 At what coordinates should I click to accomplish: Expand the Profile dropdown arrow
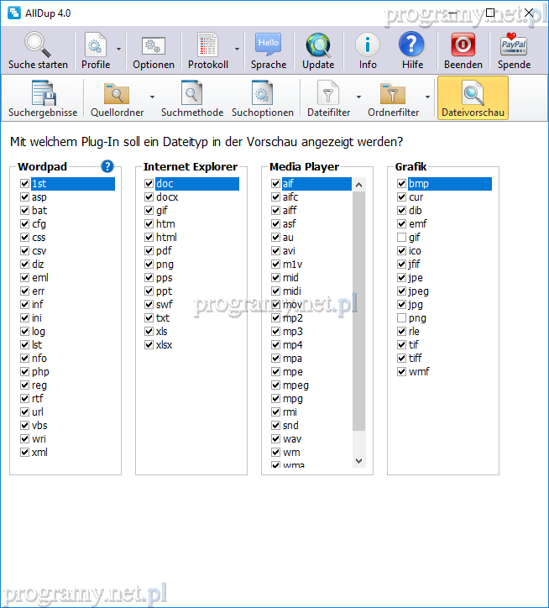click(x=119, y=50)
